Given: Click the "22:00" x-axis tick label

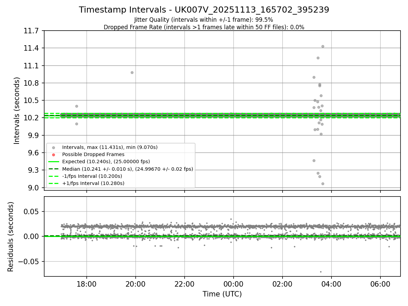Looking at the screenshot, I should pos(185,284).
